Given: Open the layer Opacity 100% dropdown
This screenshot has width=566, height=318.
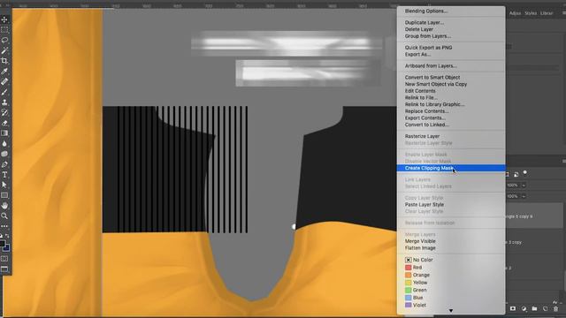Looking at the screenshot, I should coord(524,185).
